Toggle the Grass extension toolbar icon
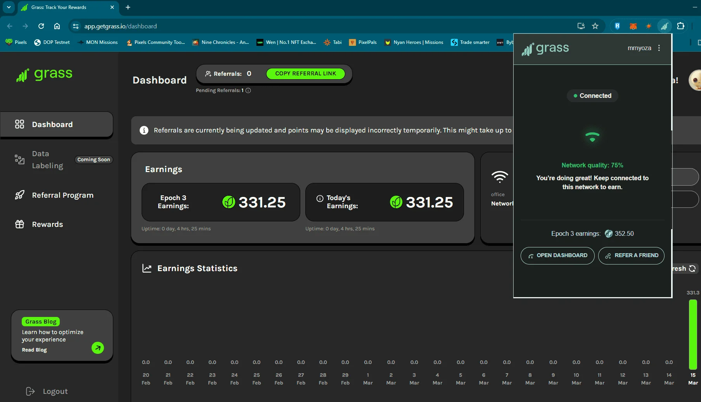The width and height of the screenshot is (701, 402). (x=665, y=26)
